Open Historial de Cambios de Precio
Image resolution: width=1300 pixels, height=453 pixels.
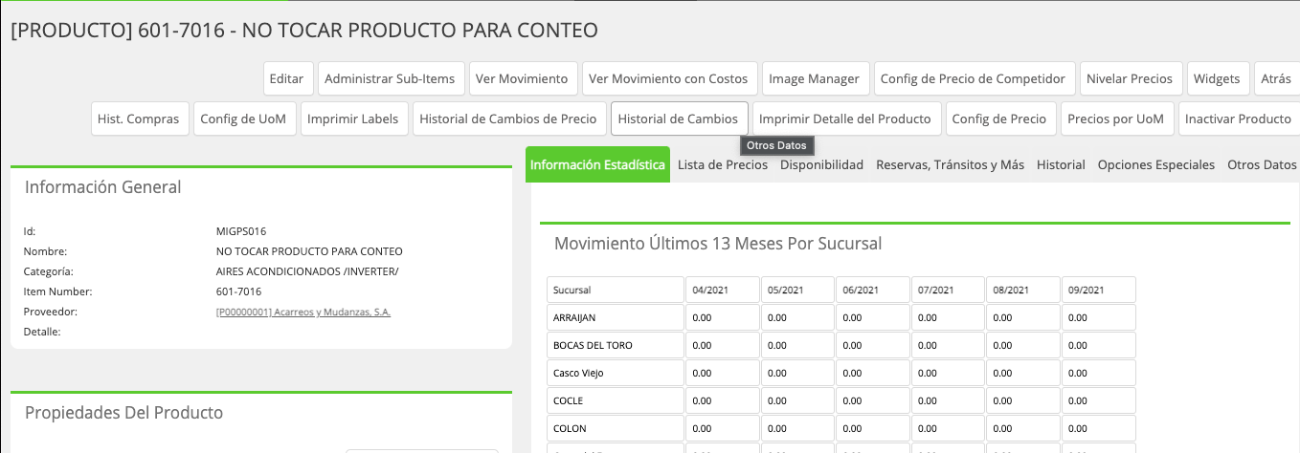pyautogui.click(x=508, y=119)
